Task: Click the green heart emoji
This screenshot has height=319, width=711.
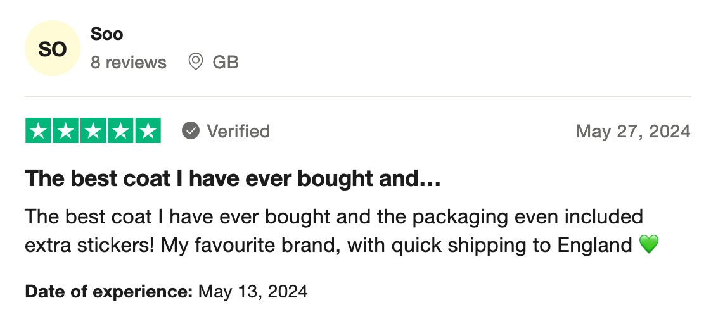Action: point(649,245)
